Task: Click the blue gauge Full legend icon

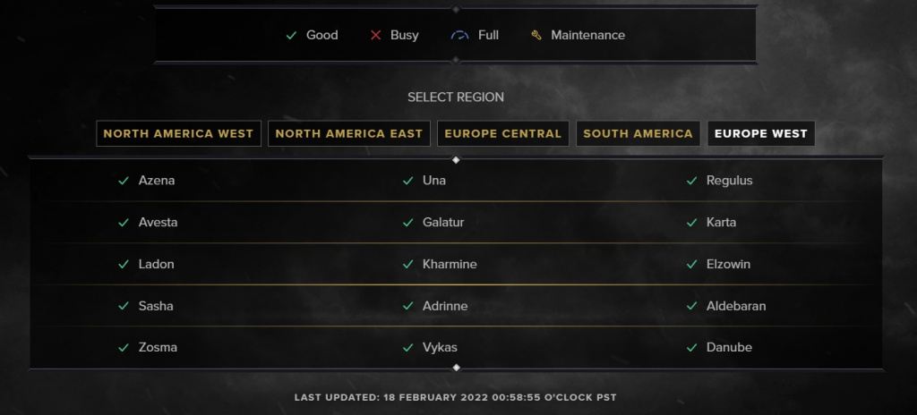Action: pos(459,35)
